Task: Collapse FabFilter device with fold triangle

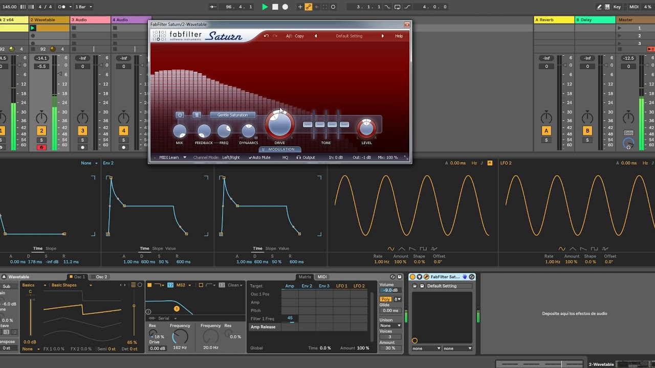Action: [x=420, y=277]
